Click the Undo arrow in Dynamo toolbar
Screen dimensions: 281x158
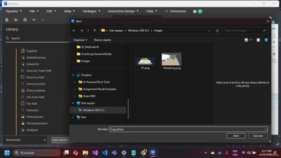click(x=34, y=20)
